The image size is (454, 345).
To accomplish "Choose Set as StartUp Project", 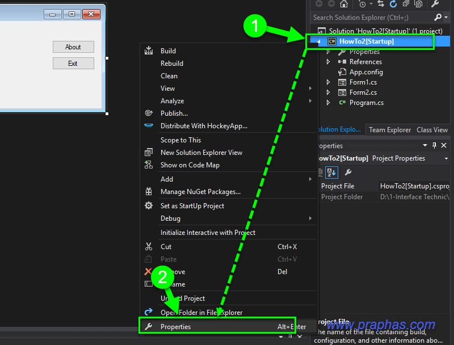I will pyautogui.click(x=229, y=206).
